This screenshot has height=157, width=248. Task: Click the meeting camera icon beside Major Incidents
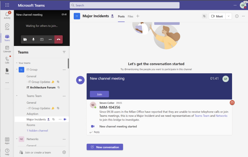pyautogui.click(x=65, y=119)
